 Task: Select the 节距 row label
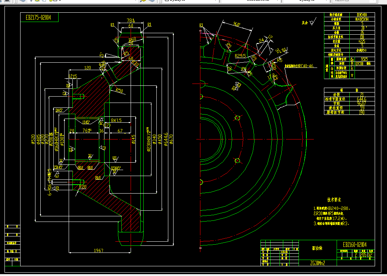[336, 103]
